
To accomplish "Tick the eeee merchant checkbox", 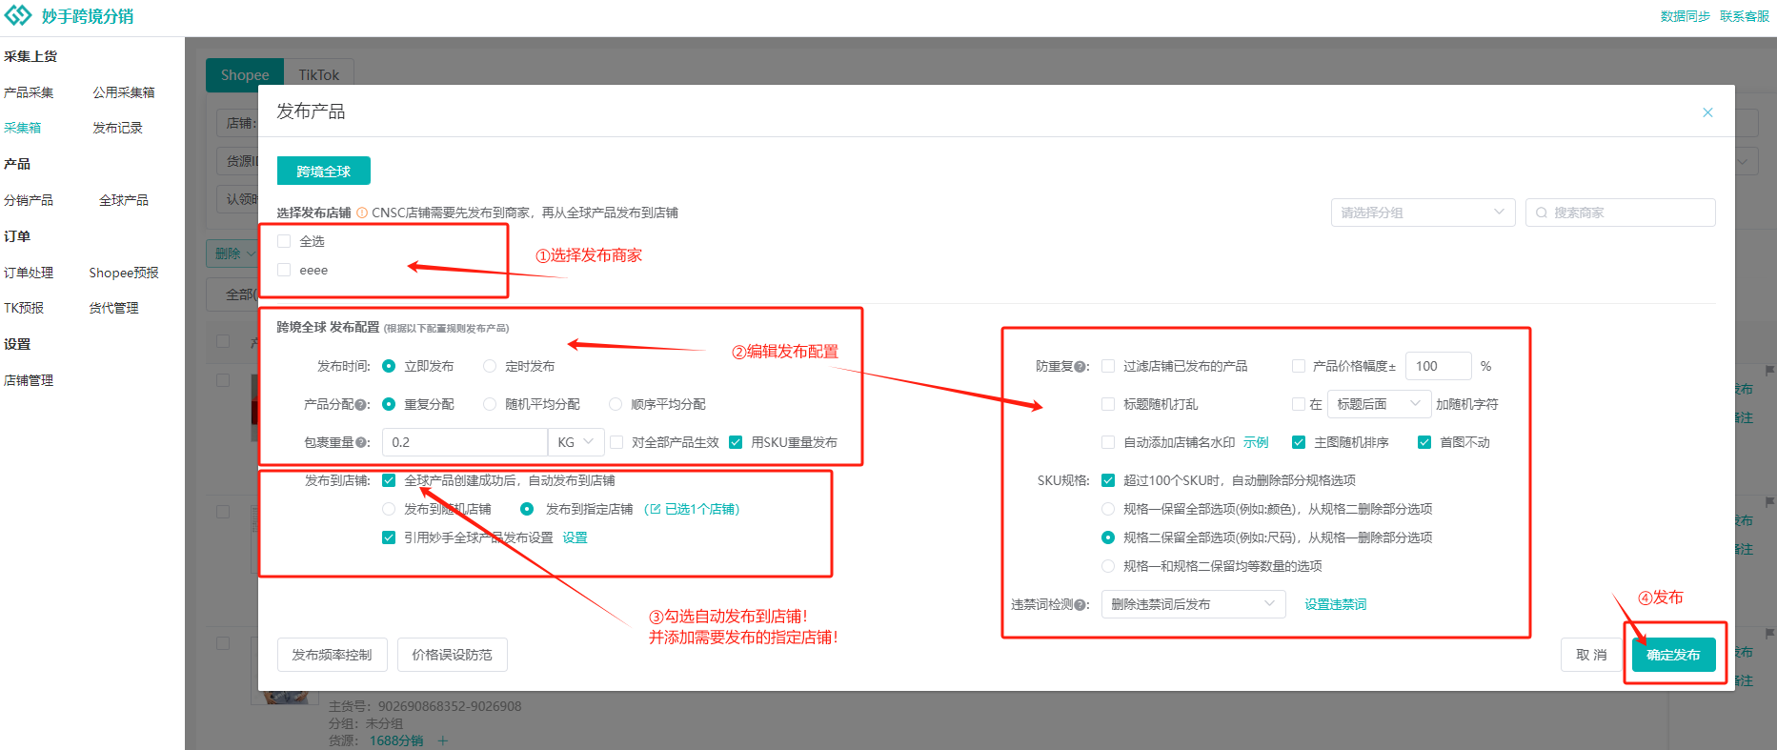I will pyautogui.click(x=284, y=270).
